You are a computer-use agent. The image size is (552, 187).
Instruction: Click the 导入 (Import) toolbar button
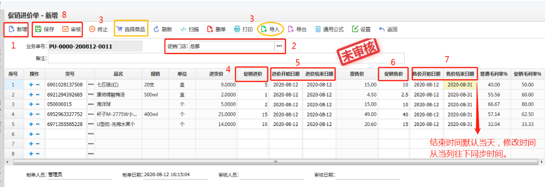point(270,30)
